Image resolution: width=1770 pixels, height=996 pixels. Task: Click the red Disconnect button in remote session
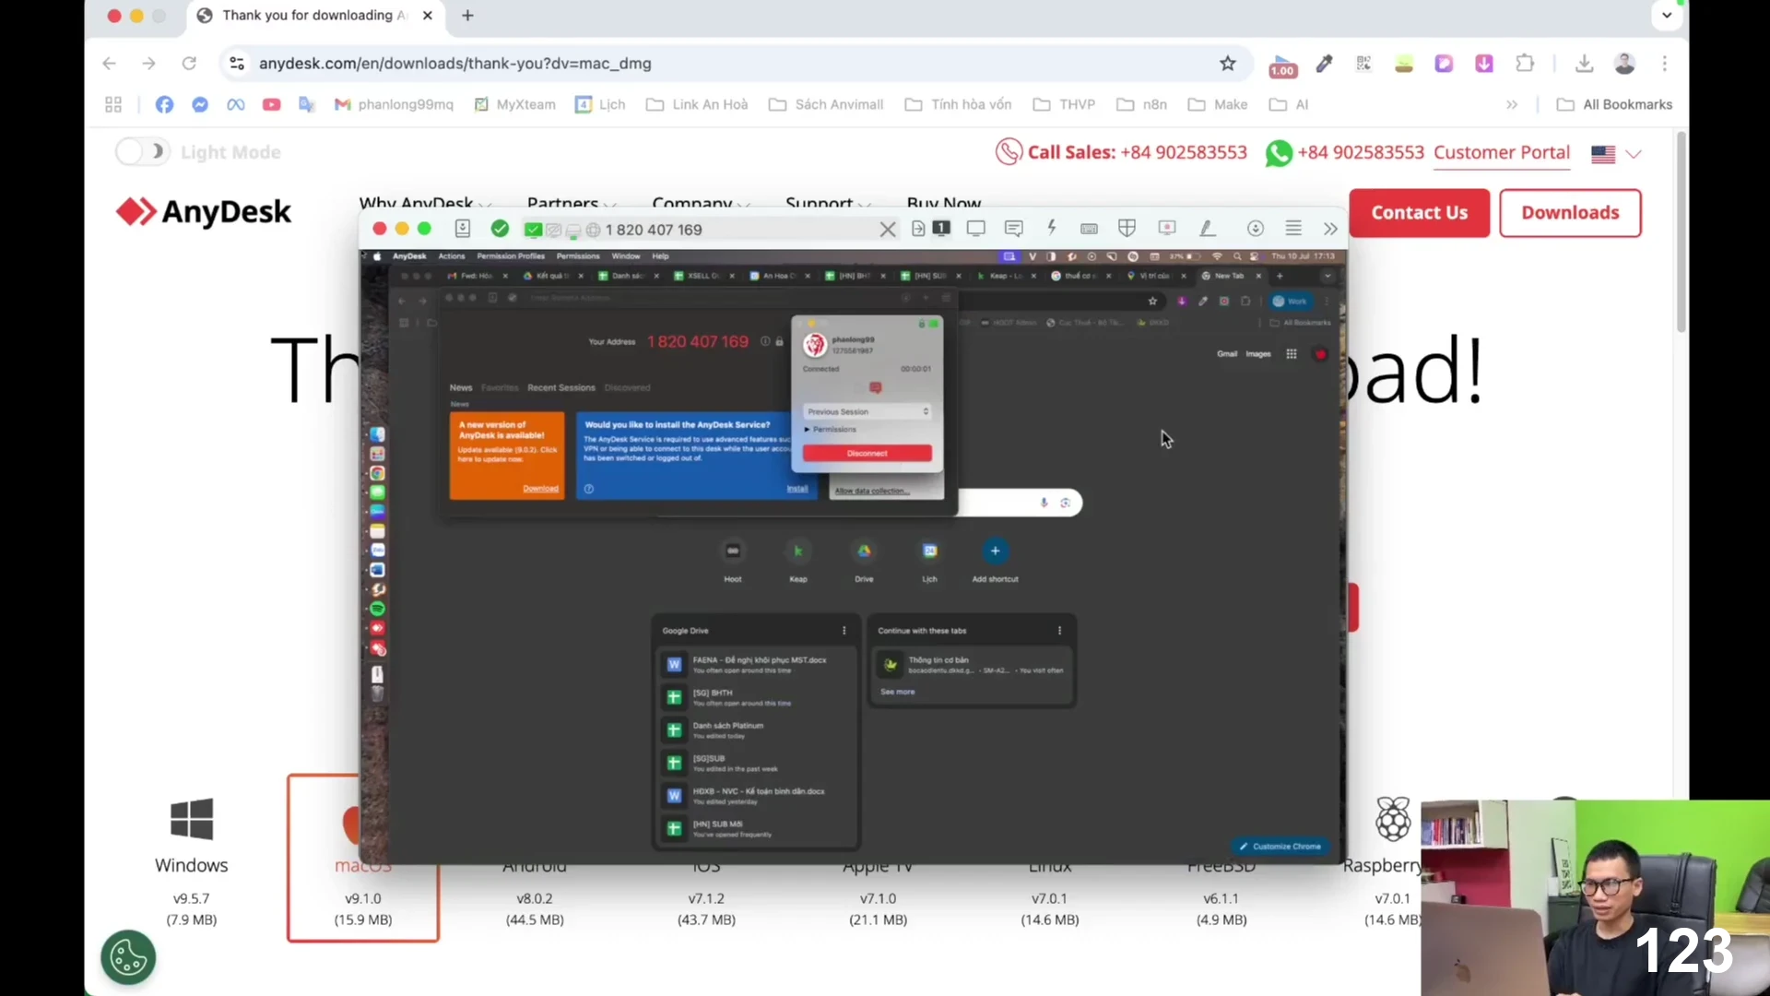tap(867, 454)
